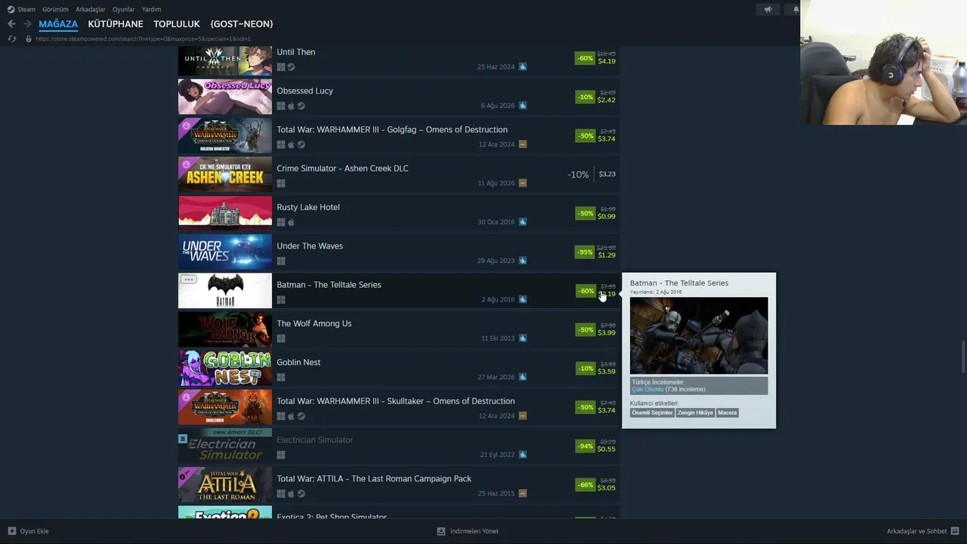Viewport: 967px width, 544px height.
Task: Click the İndirmeleri Yönet label
Action: point(474,531)
